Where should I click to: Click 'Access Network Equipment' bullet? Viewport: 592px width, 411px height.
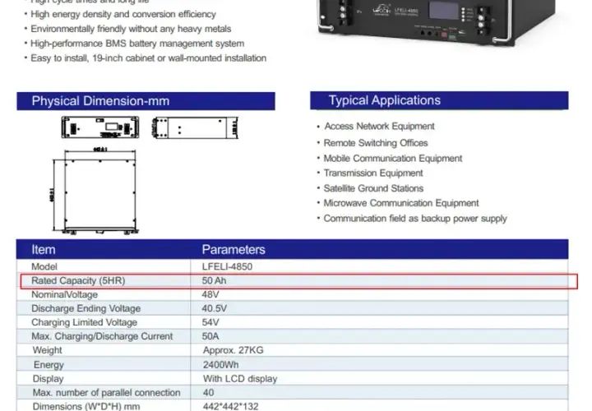pyautogui.click(x=379, y=126)
